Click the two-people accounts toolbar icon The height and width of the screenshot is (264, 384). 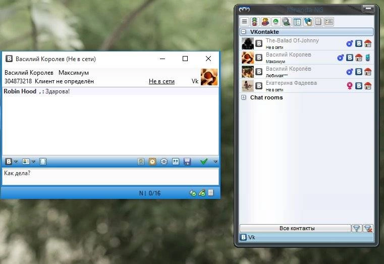(x=265, y=22)
